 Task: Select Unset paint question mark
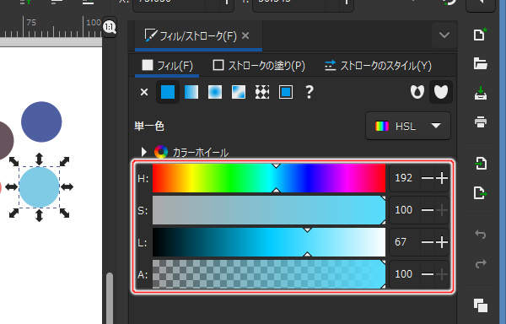[x=310, y=92]
